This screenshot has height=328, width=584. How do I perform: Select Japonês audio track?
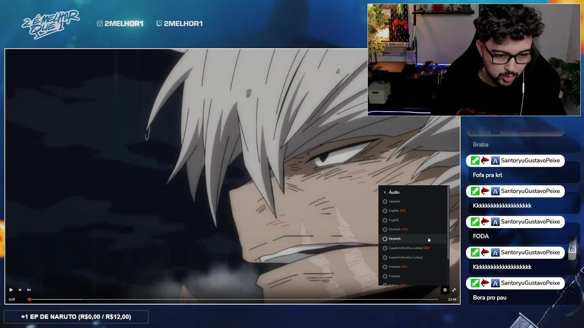[x=413, y=201]
